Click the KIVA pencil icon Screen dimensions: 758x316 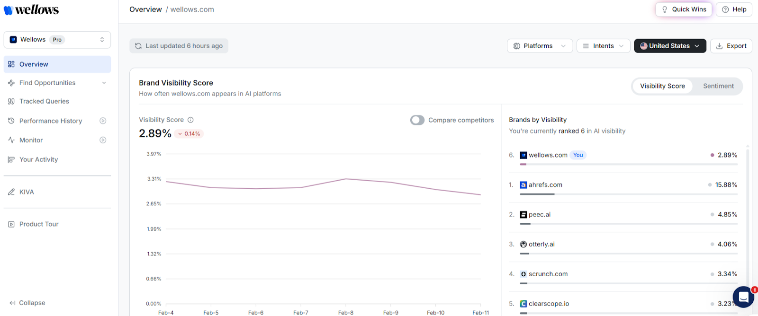click(11, 192)
